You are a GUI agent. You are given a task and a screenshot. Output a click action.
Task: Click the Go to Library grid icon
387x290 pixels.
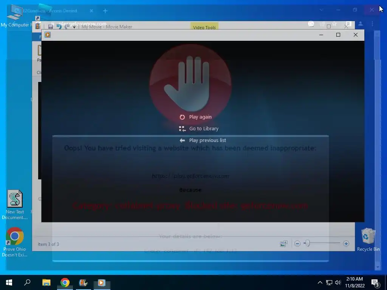pos(182,129)
